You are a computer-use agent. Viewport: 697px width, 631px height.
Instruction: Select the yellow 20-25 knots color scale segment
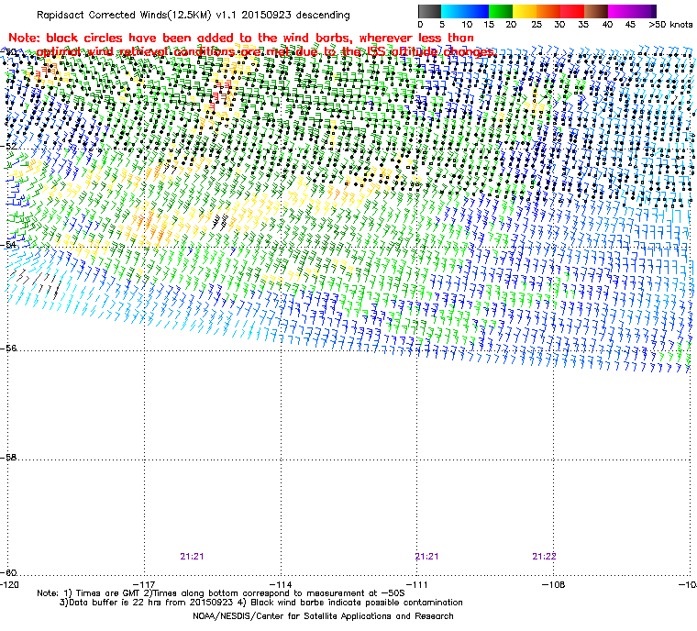pos(525,11)
